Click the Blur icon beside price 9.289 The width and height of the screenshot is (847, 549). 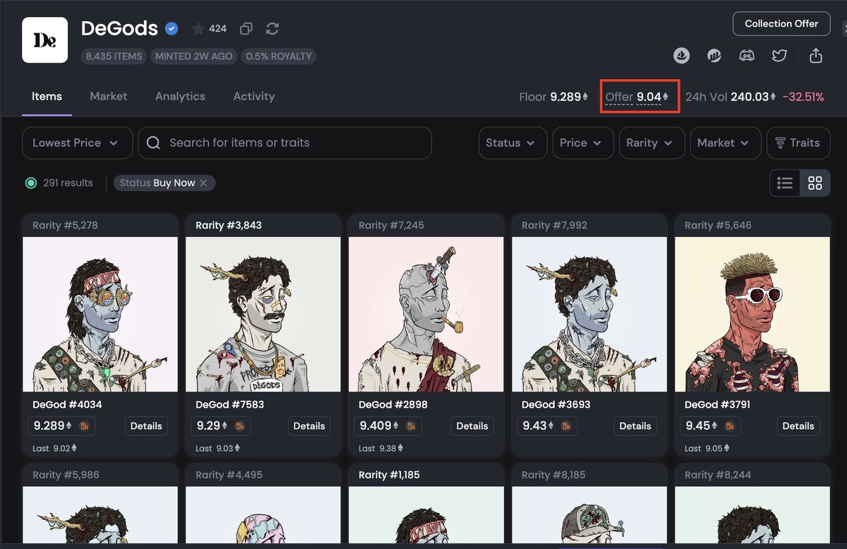[x=84, y=426]
